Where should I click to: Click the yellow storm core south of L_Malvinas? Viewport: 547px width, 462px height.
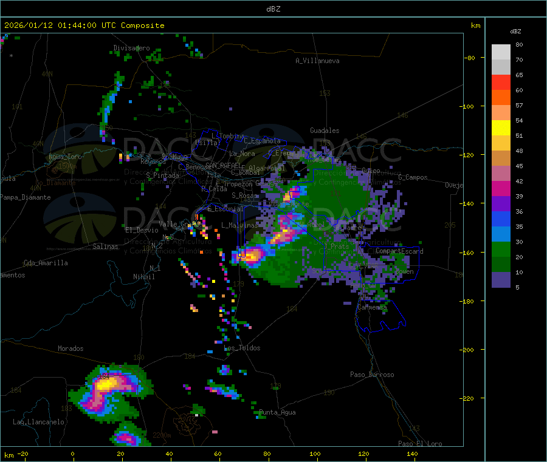point(251,257)
